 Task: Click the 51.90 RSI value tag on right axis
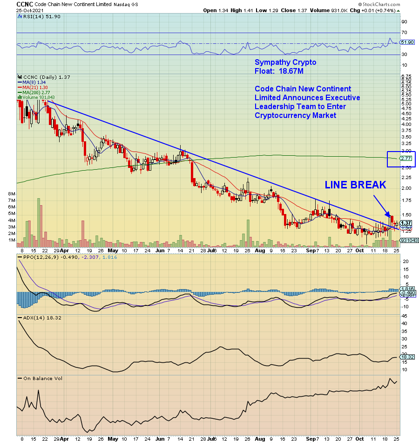(407, 42)
